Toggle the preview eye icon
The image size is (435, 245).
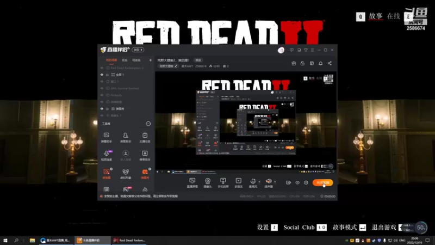(x=297, y=182)
